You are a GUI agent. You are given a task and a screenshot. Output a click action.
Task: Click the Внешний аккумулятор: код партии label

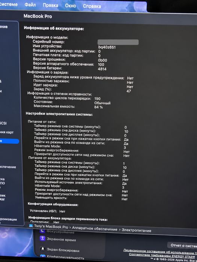64,51
